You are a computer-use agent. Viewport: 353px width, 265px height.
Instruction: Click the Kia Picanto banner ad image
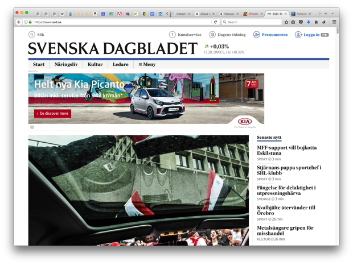pos(146,99)
